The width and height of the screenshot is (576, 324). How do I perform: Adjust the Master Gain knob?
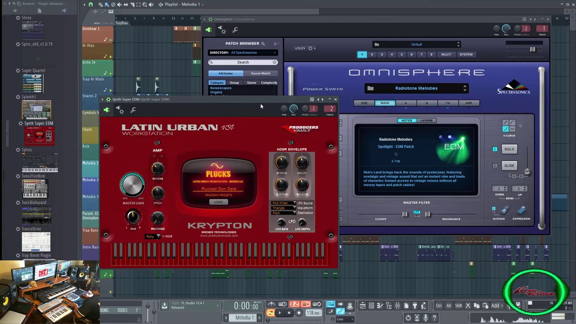point(132,184)
